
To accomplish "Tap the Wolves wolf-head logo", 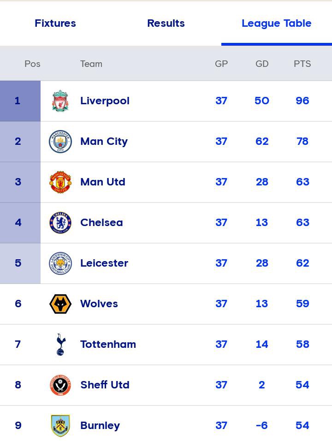I will pos(60,304).
